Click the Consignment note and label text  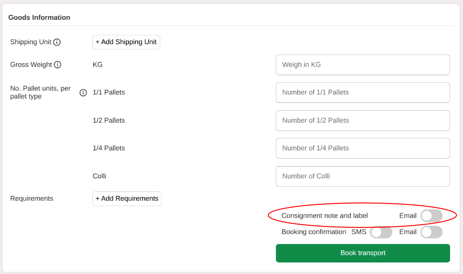pos(325,216)
